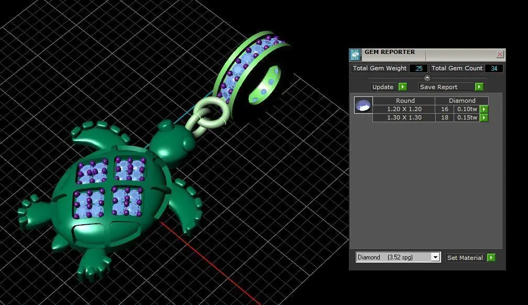Click the Gem Reporter title bar icon
The width and height of the screenshot is (528, 305).
click(355, 55)
